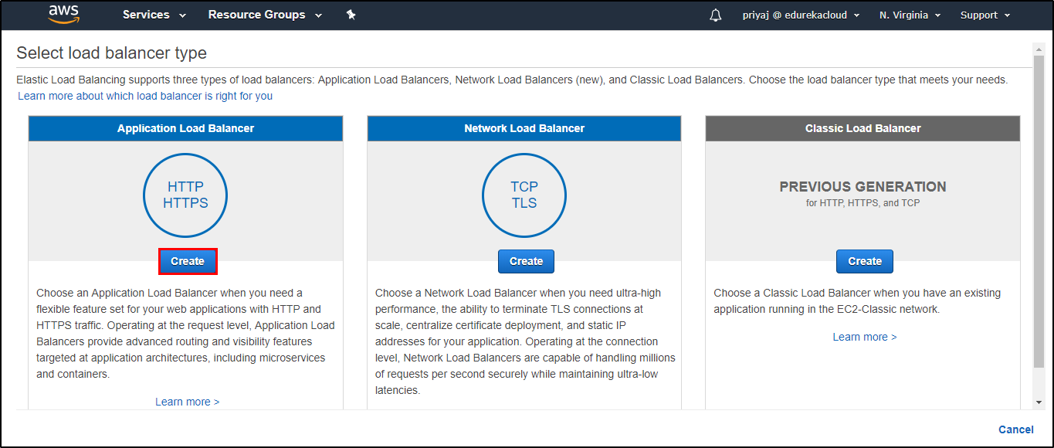Open the Application Load Balancer Learn more link
Viewport: 1054px width, 448px height.
click(x=187, y=401)
